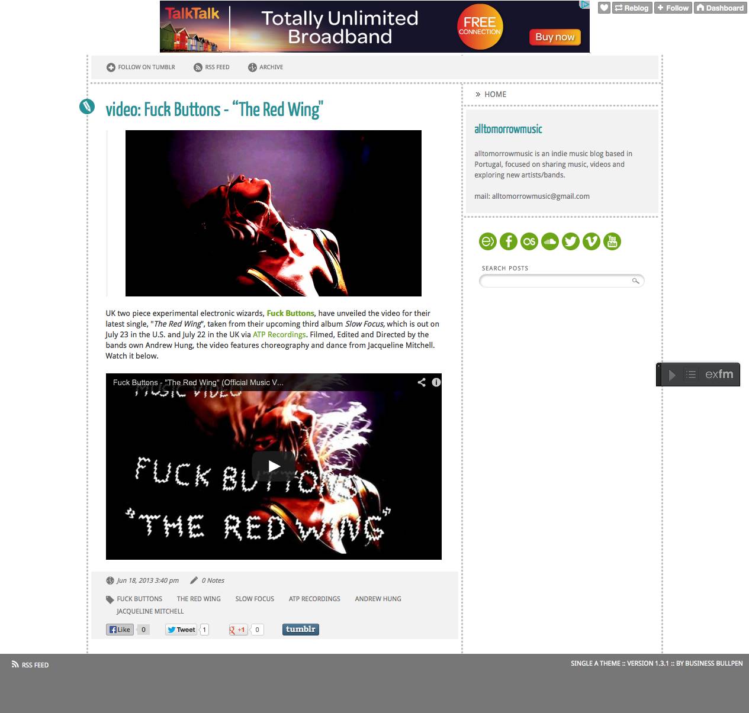The height and width of the screenshot is (713, 749).
Task: Open the YouTube channel icon
Action: [612, 241]
